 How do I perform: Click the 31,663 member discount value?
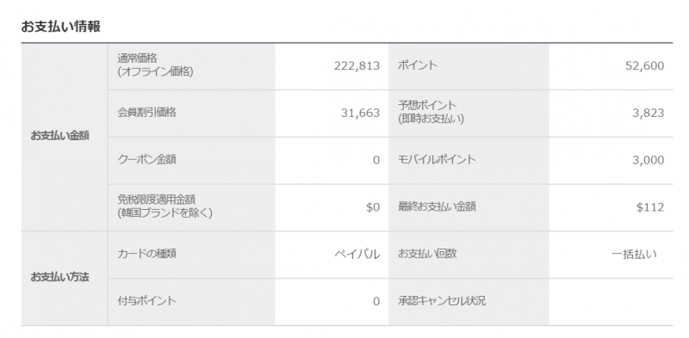360,114
